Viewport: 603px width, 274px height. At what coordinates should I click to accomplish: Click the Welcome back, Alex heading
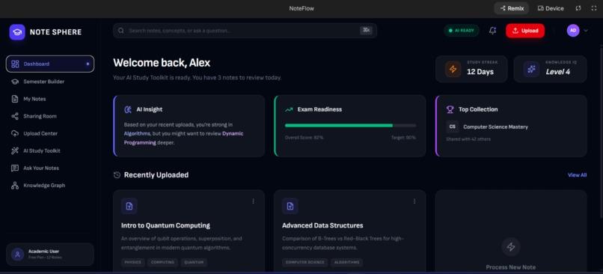(x=162, y=63)
